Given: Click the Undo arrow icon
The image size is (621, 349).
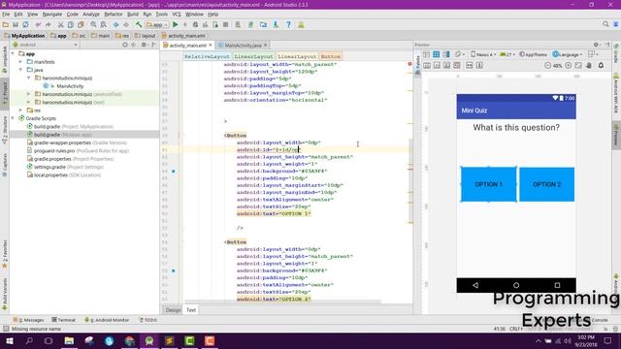Looking at the screenshot, I should pos(38,24).
